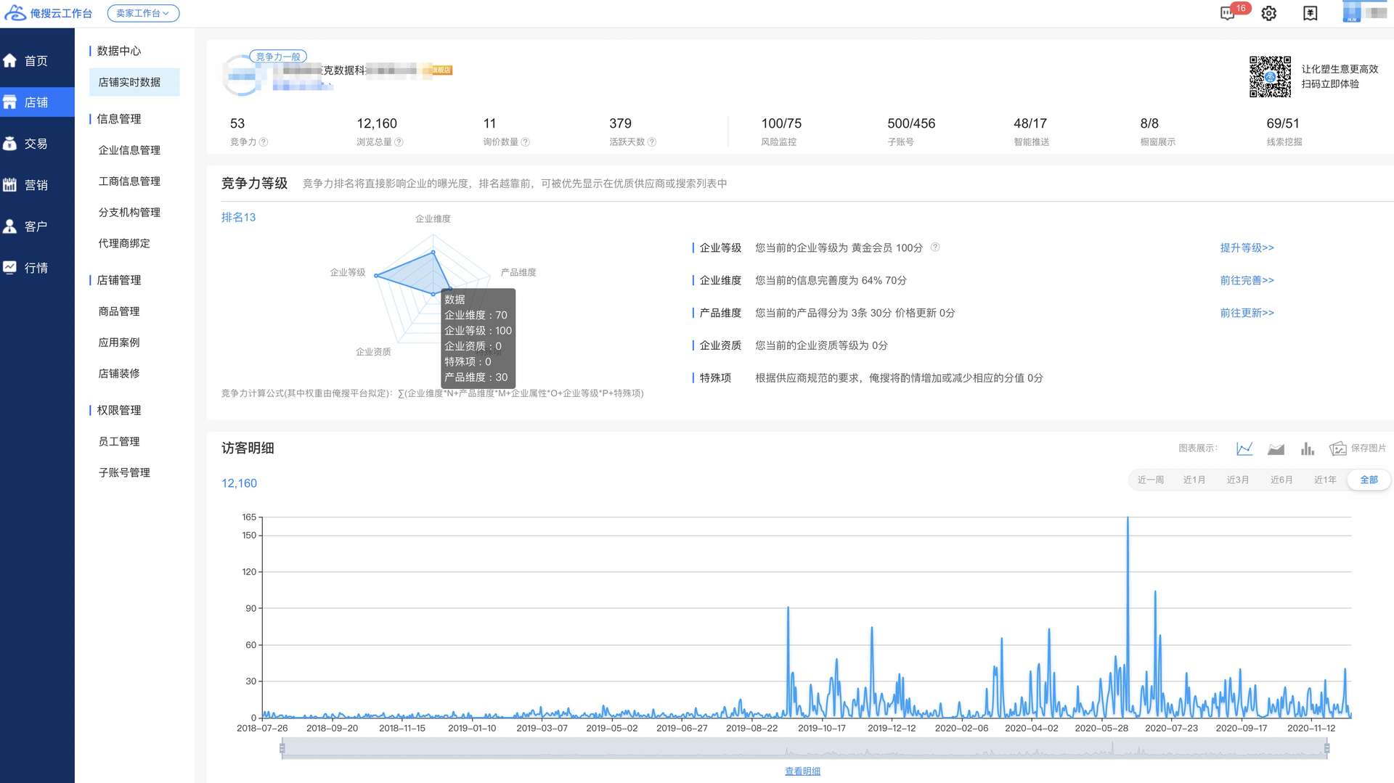Expand the 卖家工作台 dropdown
The width and height of the screenshot is (1394, 783).
coord(143,13)
